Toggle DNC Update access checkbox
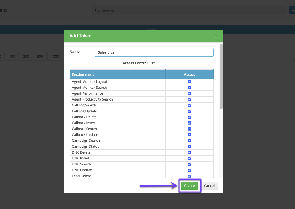Screen dimensions: 295x209 [x=189, y=170]
